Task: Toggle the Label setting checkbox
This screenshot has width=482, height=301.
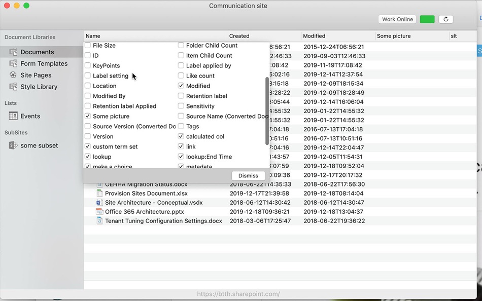Action: (x=88, y=76)
